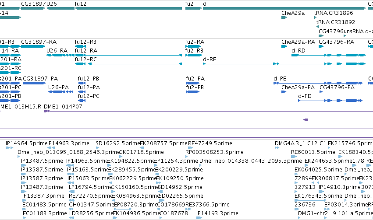Select the DME1-014P07 clone start marker
Image resolution: width=373 pixels, height=220 pixels.
click(47, 111)
